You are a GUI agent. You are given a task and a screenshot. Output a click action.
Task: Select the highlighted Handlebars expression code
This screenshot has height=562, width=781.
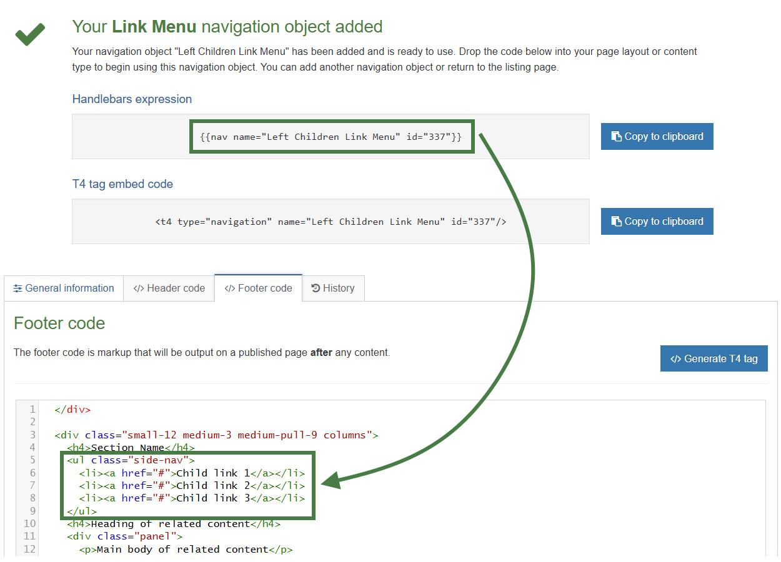tap(332, 136)
